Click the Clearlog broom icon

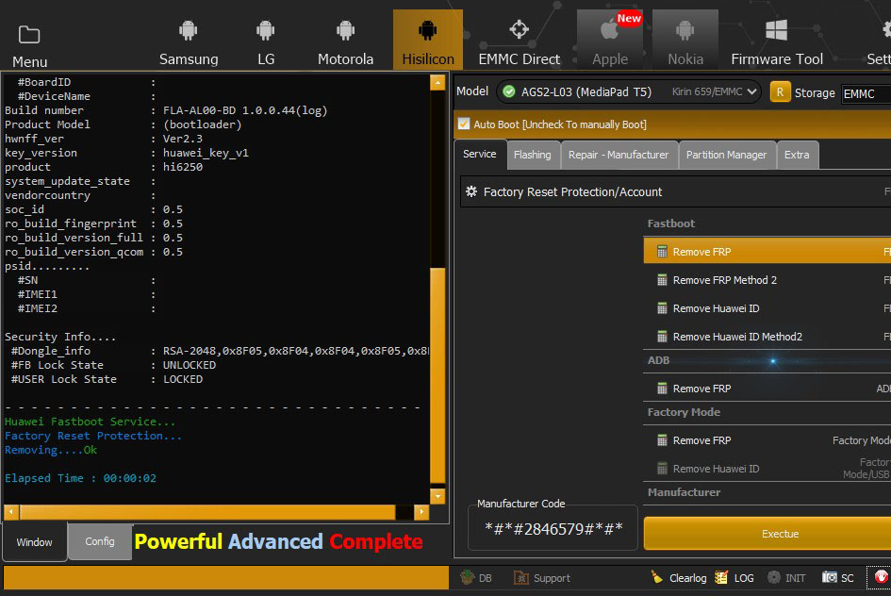point(657,577)
